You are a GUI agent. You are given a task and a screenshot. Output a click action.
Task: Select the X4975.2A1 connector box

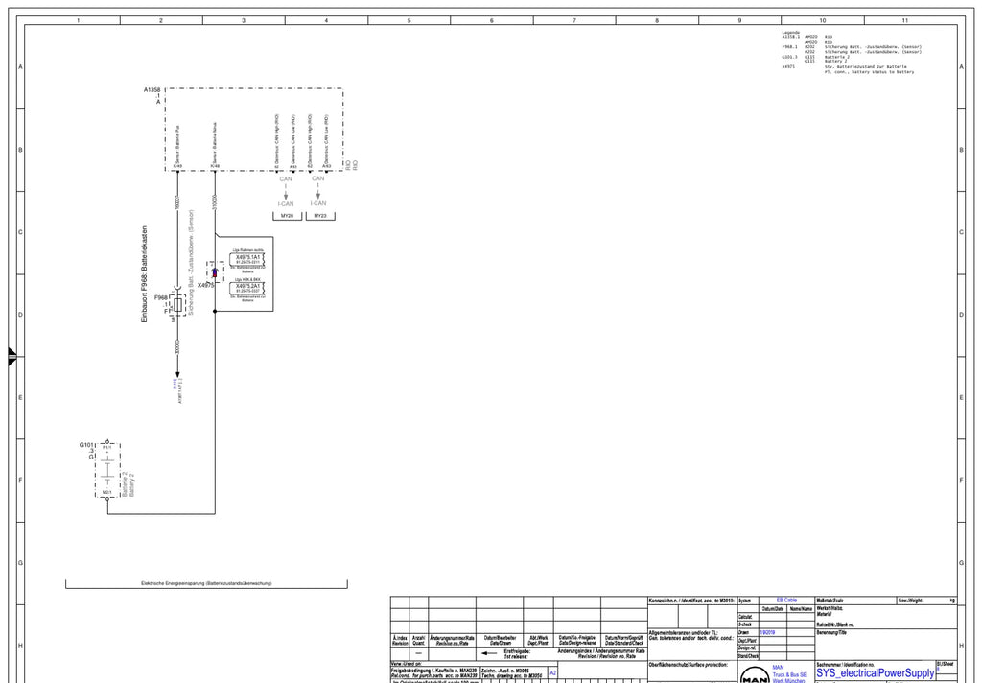pos(248,288)
